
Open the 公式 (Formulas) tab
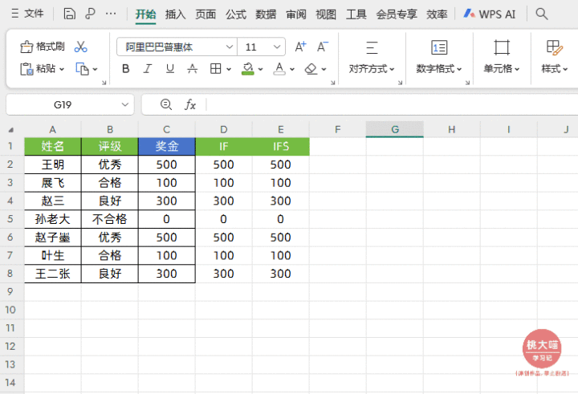(x=236, y=14)
